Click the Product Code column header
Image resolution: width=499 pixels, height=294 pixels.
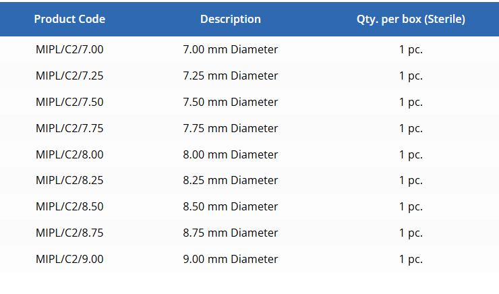pyautogui.click(x=69, y=19)
